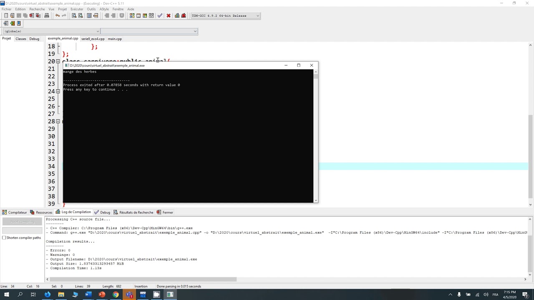Click the Goto Line toolbar icon
Image resolution: width=534 pixels, height=300 pixels.
point(96,16)
